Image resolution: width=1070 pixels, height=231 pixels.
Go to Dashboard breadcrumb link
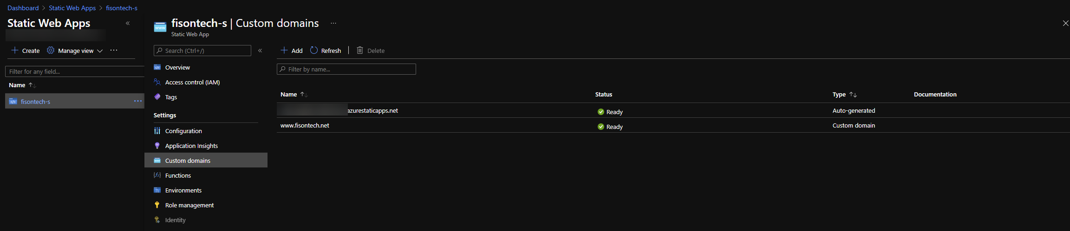(x=23, y=8)
